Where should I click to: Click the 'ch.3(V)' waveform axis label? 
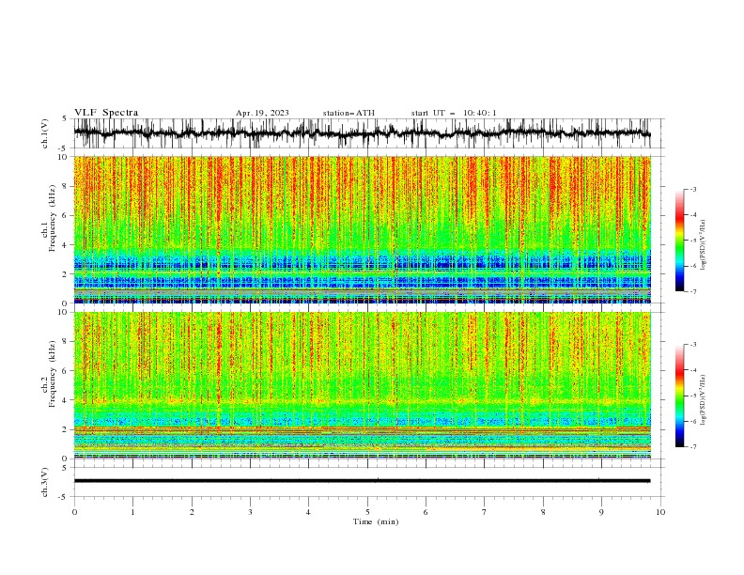pos(45,482)
